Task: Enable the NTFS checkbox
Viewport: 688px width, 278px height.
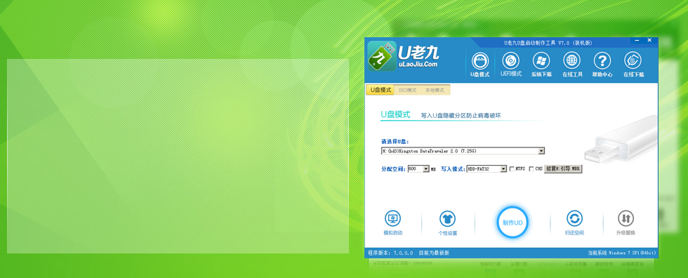Action: [512, 168]
